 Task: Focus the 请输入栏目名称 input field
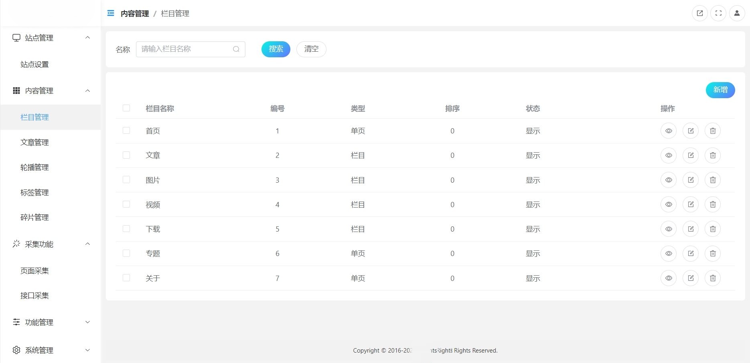pos(191,49)
